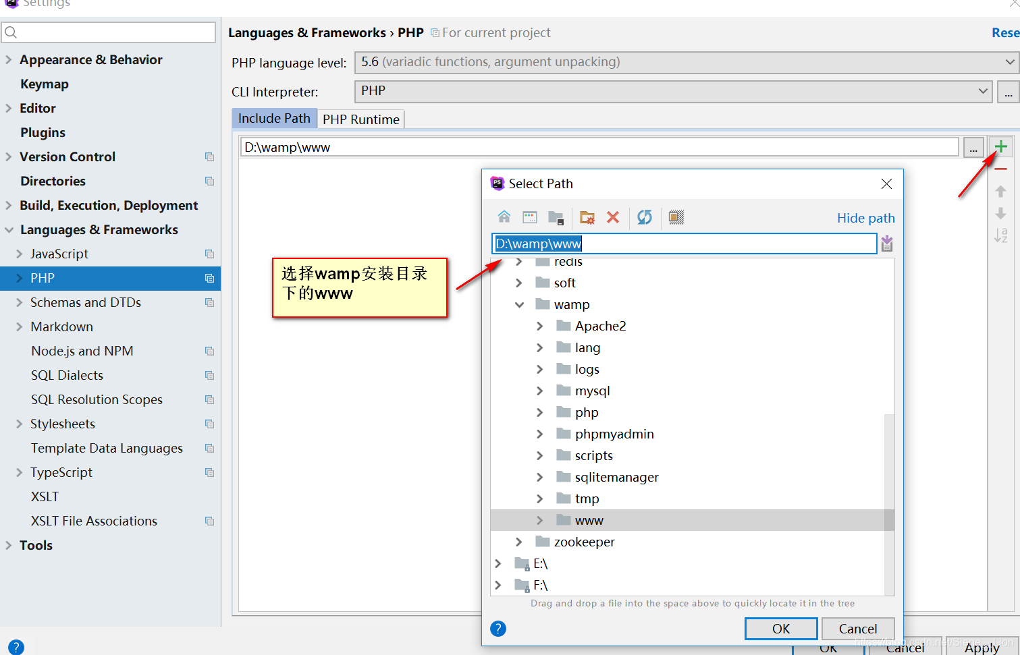Select the soft folder
1020x655 pixels.
coord(564,283)
